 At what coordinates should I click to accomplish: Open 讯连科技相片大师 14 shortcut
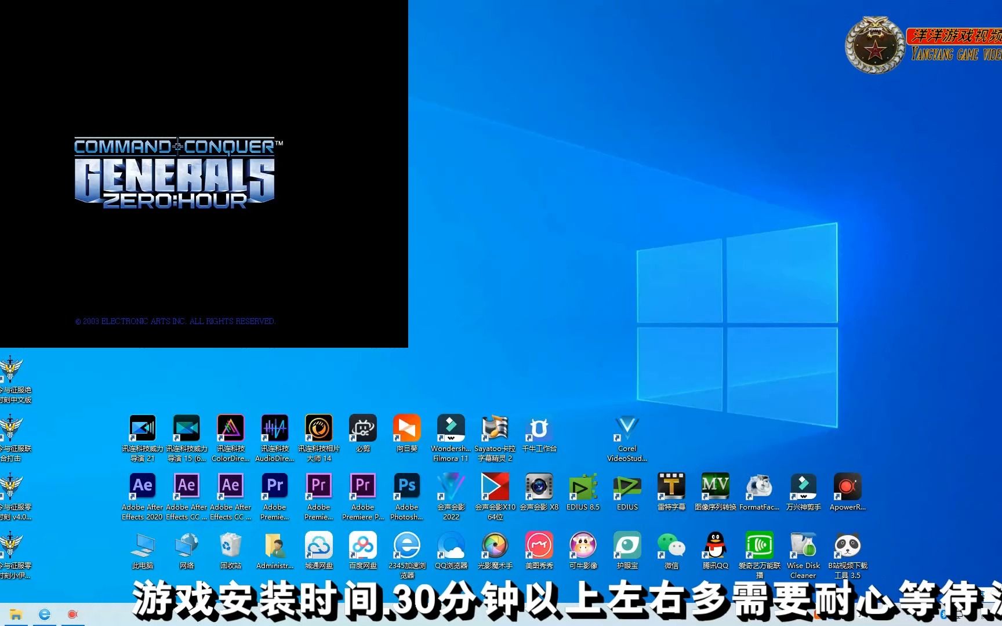point(319,438)
